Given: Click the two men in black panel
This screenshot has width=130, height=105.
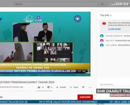Looking at the screenshot, I should tap(33, 32).
